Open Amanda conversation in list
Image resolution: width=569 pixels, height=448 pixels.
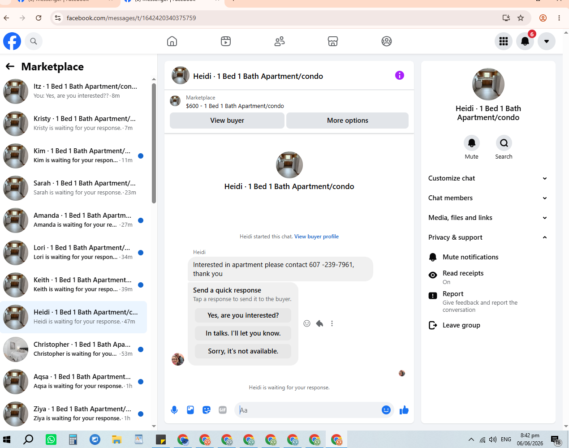coord(73,220)
